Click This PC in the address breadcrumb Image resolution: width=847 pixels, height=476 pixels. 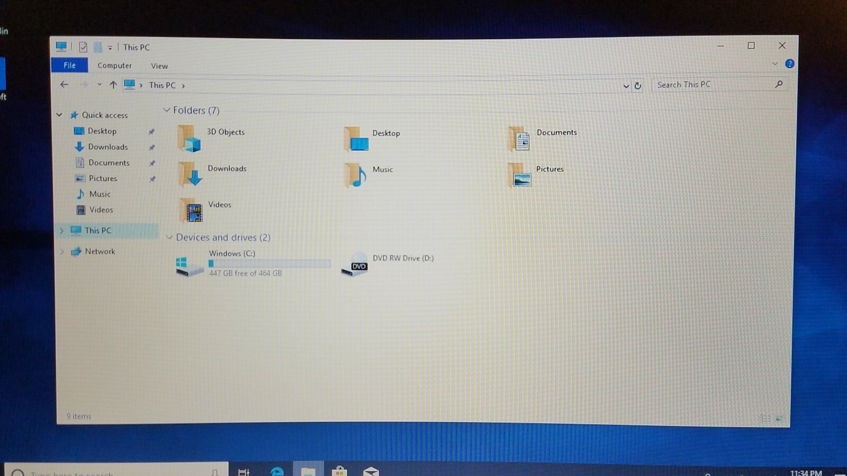click(x=162, y=85)
